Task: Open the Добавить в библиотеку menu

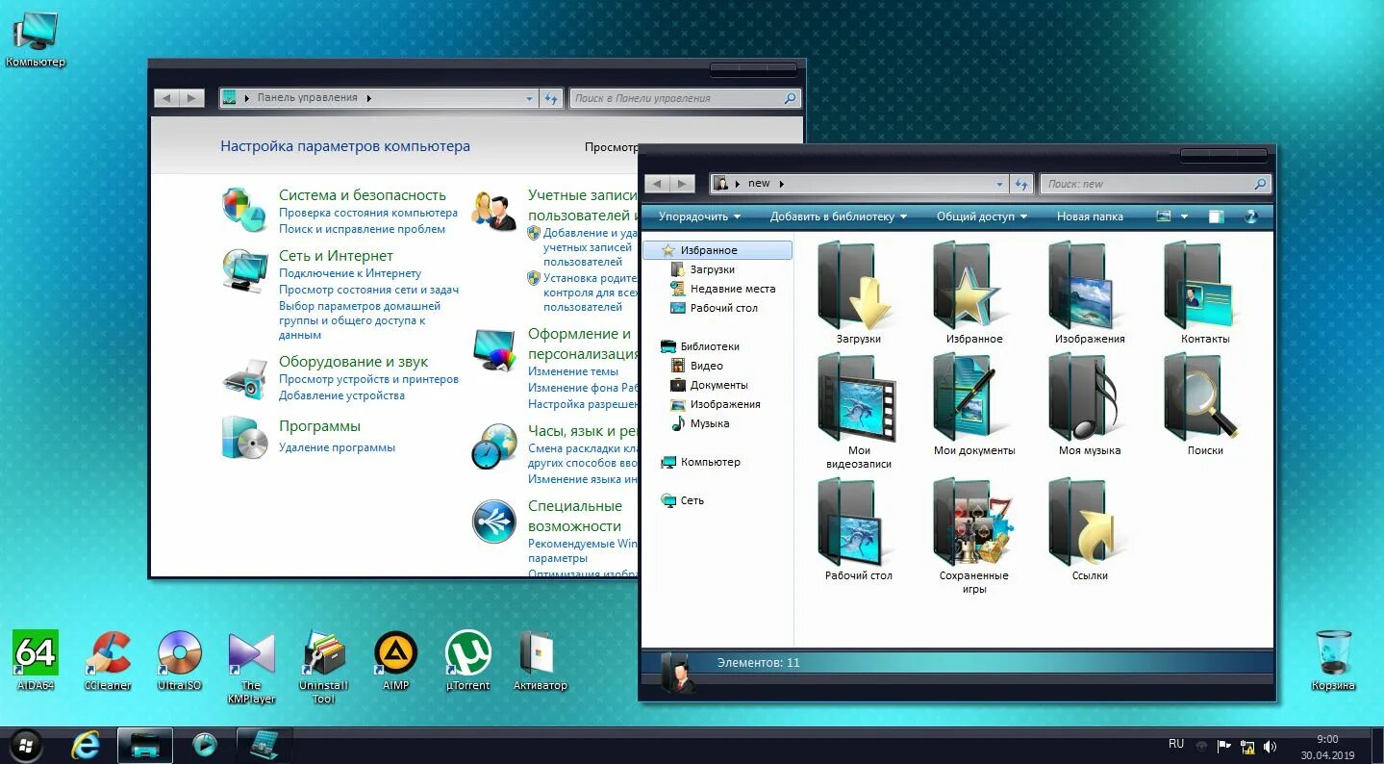Action: point(836,216)
